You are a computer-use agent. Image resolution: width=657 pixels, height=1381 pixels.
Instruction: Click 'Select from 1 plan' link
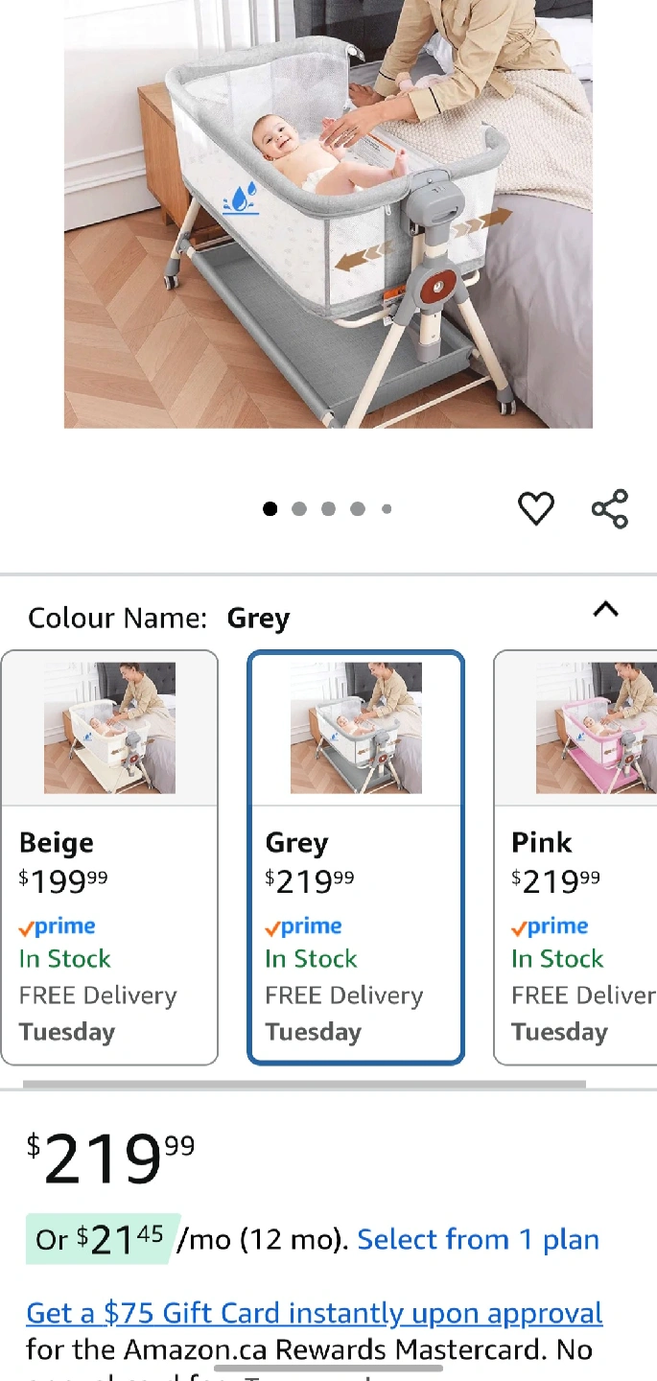click(x=478, y=1239)
